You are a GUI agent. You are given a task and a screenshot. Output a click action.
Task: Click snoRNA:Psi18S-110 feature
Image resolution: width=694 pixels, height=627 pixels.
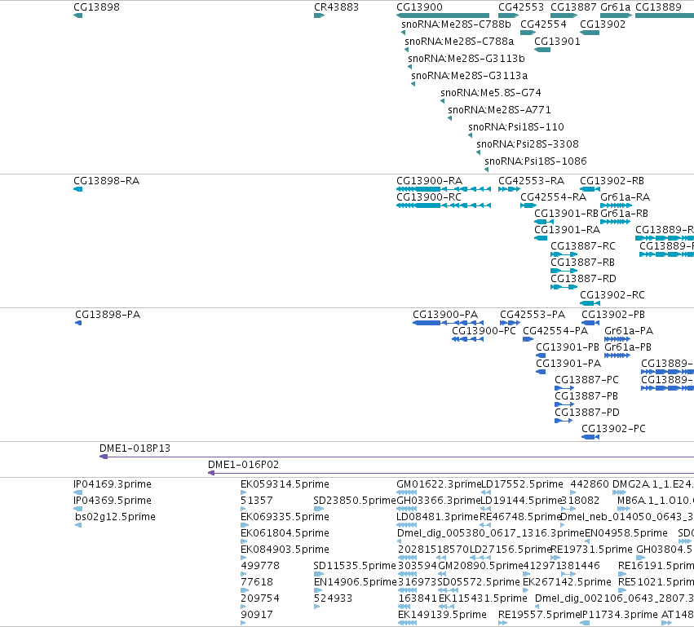click(470, 135)
